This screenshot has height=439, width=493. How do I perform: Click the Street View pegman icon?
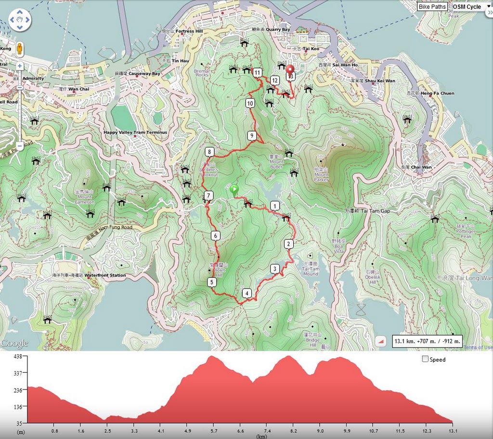tap(20, 49)
